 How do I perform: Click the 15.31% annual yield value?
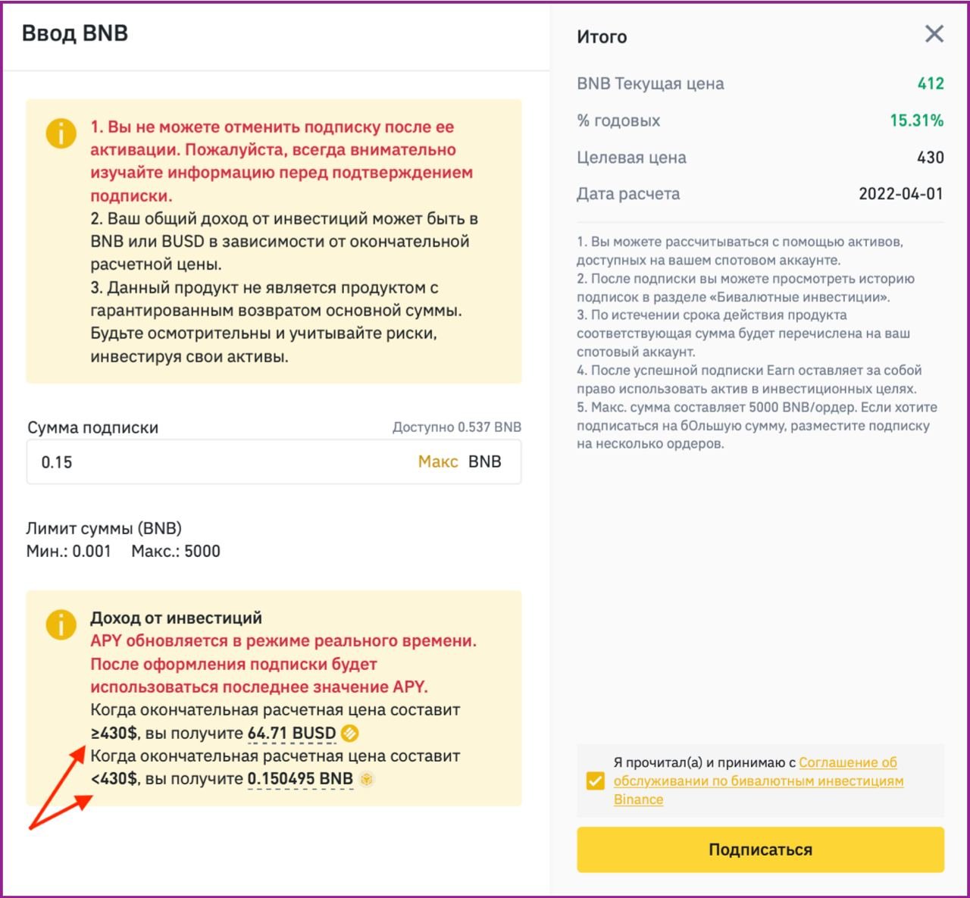(917, 120)
